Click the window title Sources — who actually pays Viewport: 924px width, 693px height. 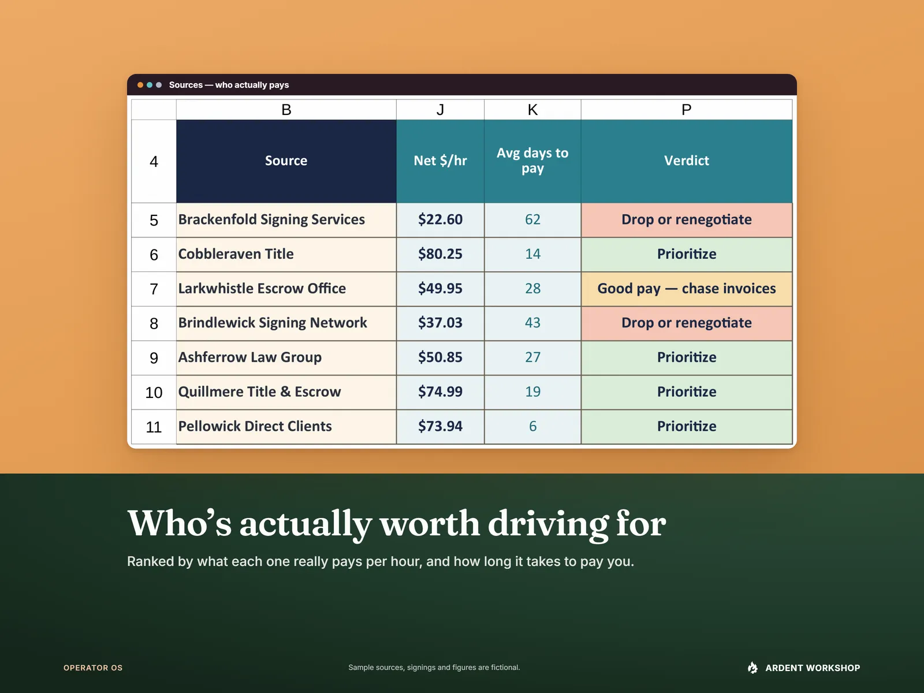[x=229, y=85]
